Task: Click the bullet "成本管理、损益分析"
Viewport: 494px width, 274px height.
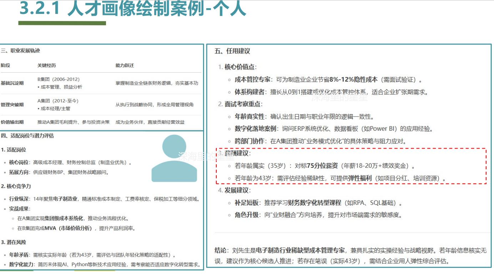Action: [x=60, y=87]
